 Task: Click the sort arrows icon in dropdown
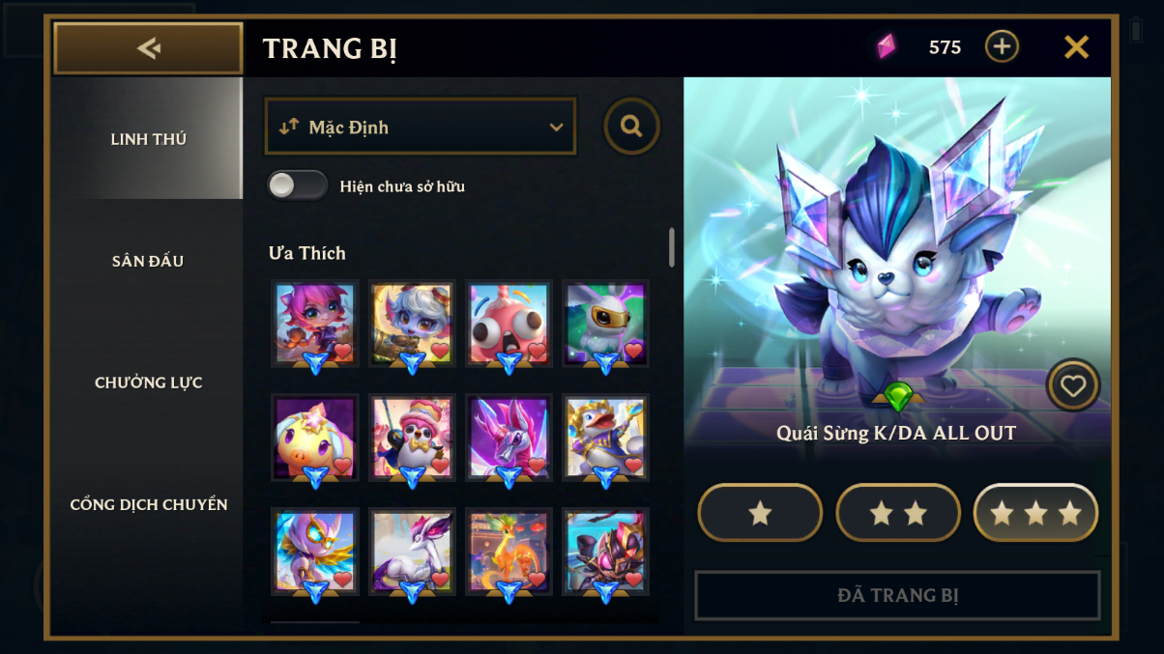pos(288,127)
